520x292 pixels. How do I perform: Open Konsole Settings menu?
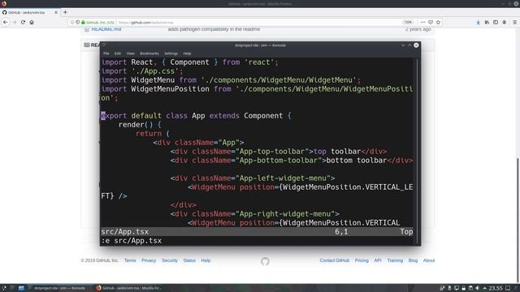171,54
